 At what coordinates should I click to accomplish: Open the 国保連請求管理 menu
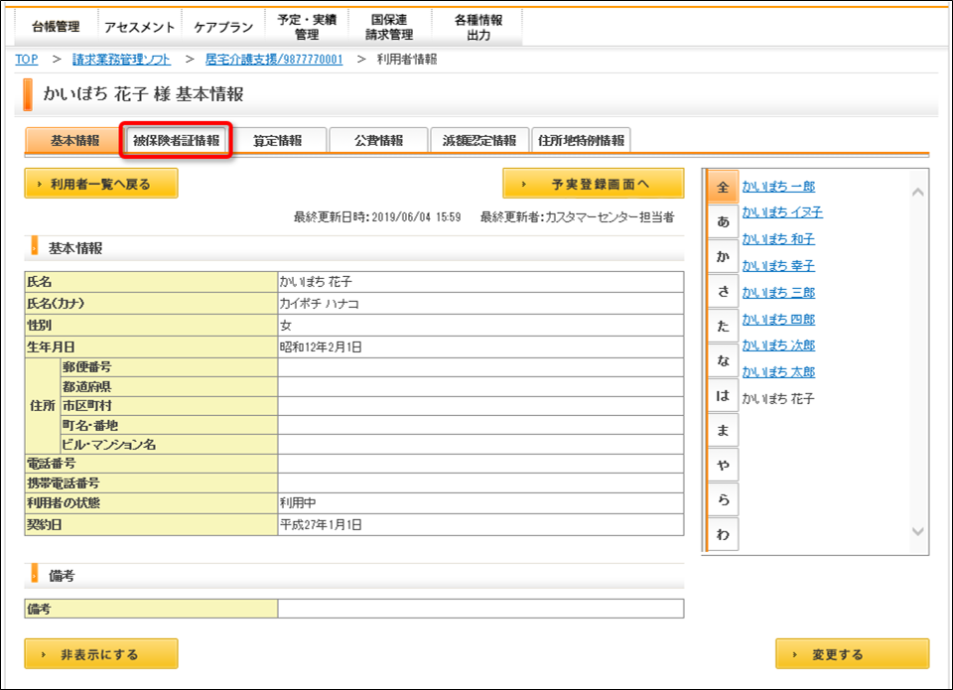(389, 27)
